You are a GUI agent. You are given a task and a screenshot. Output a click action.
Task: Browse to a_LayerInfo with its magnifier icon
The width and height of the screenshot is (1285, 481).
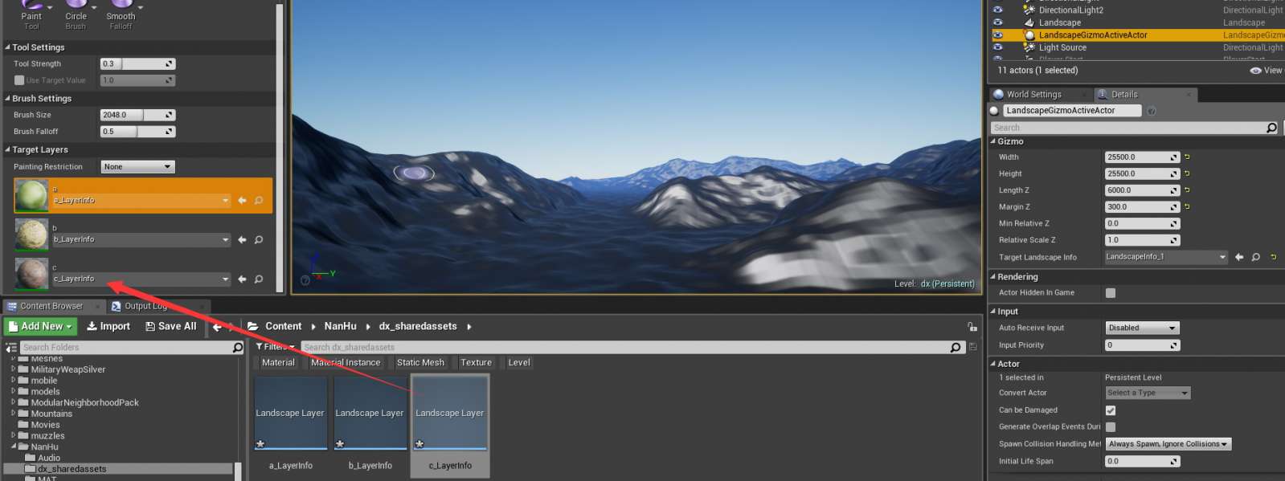(259, 201)
